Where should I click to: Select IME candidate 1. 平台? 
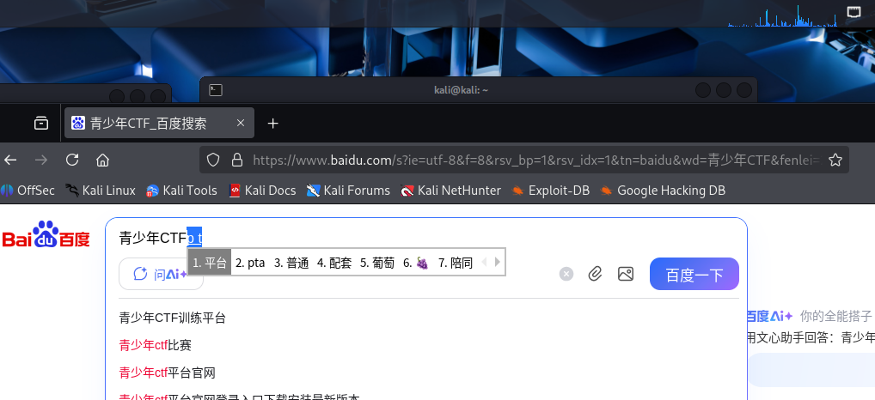pyautogui.click(x=209, y=263)
